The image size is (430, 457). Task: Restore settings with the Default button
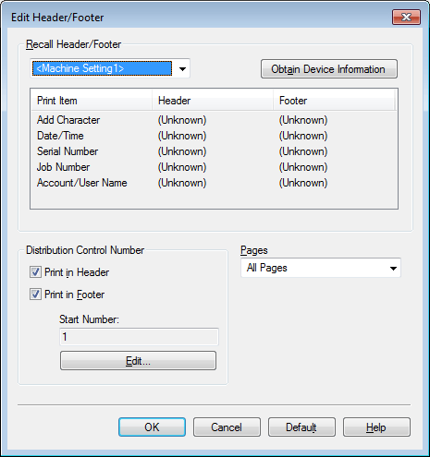click(301, 427)
